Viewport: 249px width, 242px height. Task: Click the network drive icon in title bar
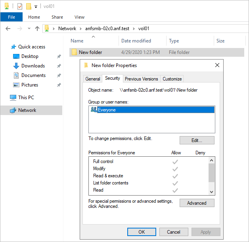tap(7, 6)
